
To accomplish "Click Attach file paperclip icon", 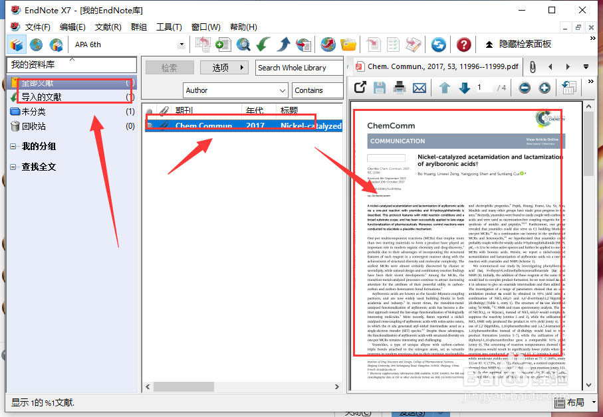I will (533, 67).
